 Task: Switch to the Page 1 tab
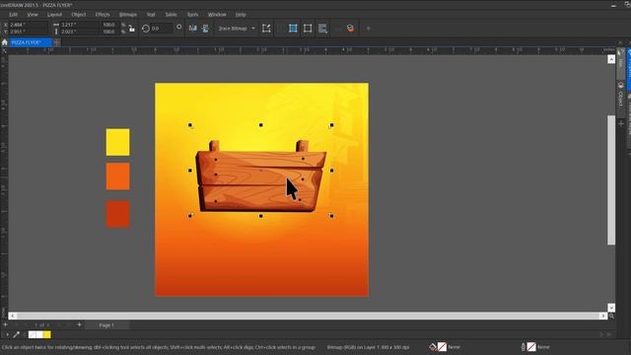(106, 325)
